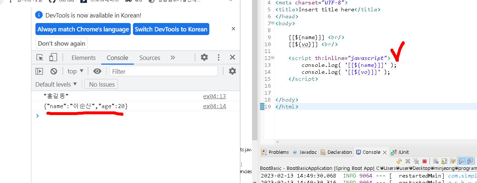Close the Eclipse Console view tab
This screenshot has height=183, width=477.
(x=385, y=152)
